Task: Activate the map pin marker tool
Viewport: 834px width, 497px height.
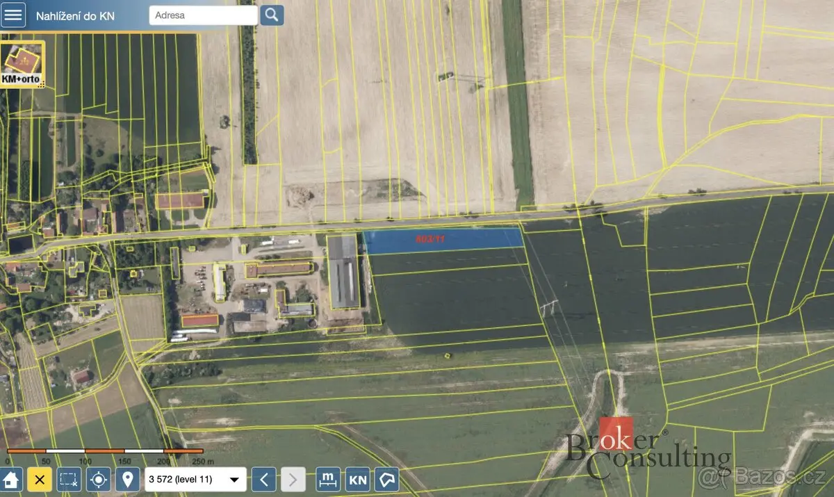Action: (128, 479)
